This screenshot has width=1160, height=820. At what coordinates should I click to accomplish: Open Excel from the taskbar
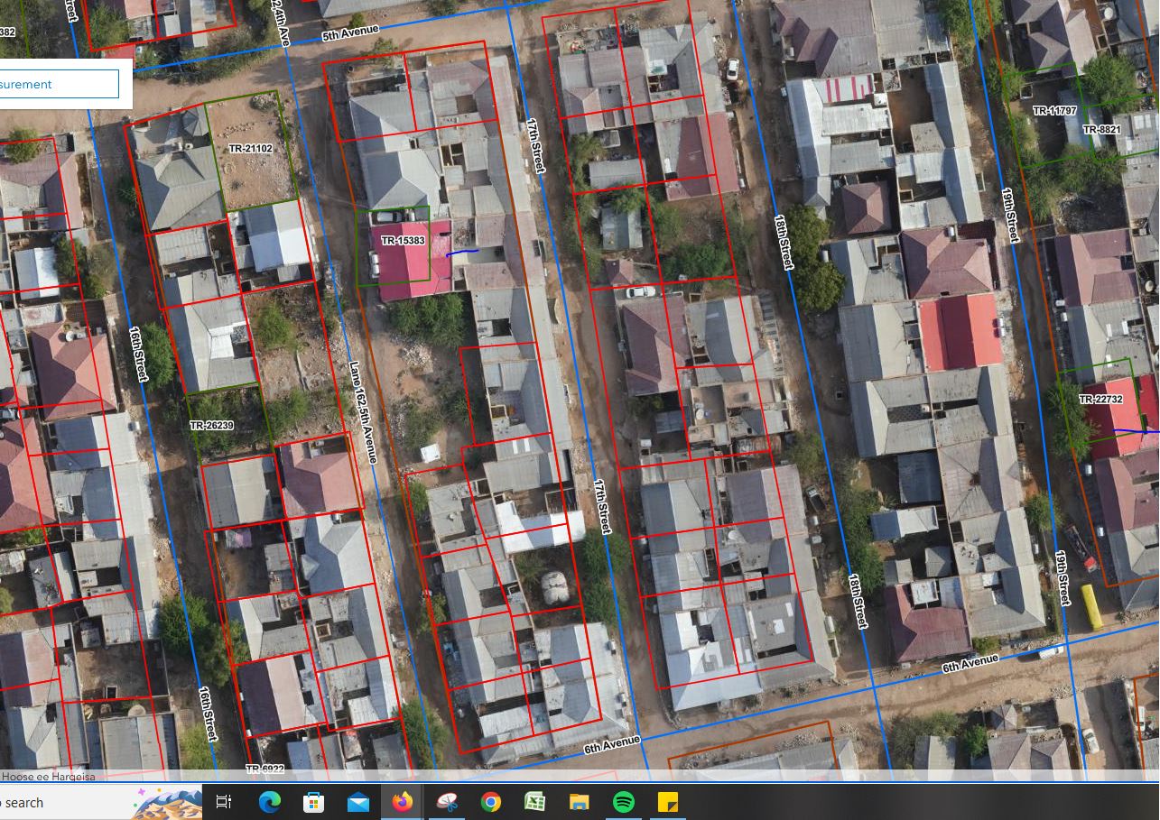point(534,801)
